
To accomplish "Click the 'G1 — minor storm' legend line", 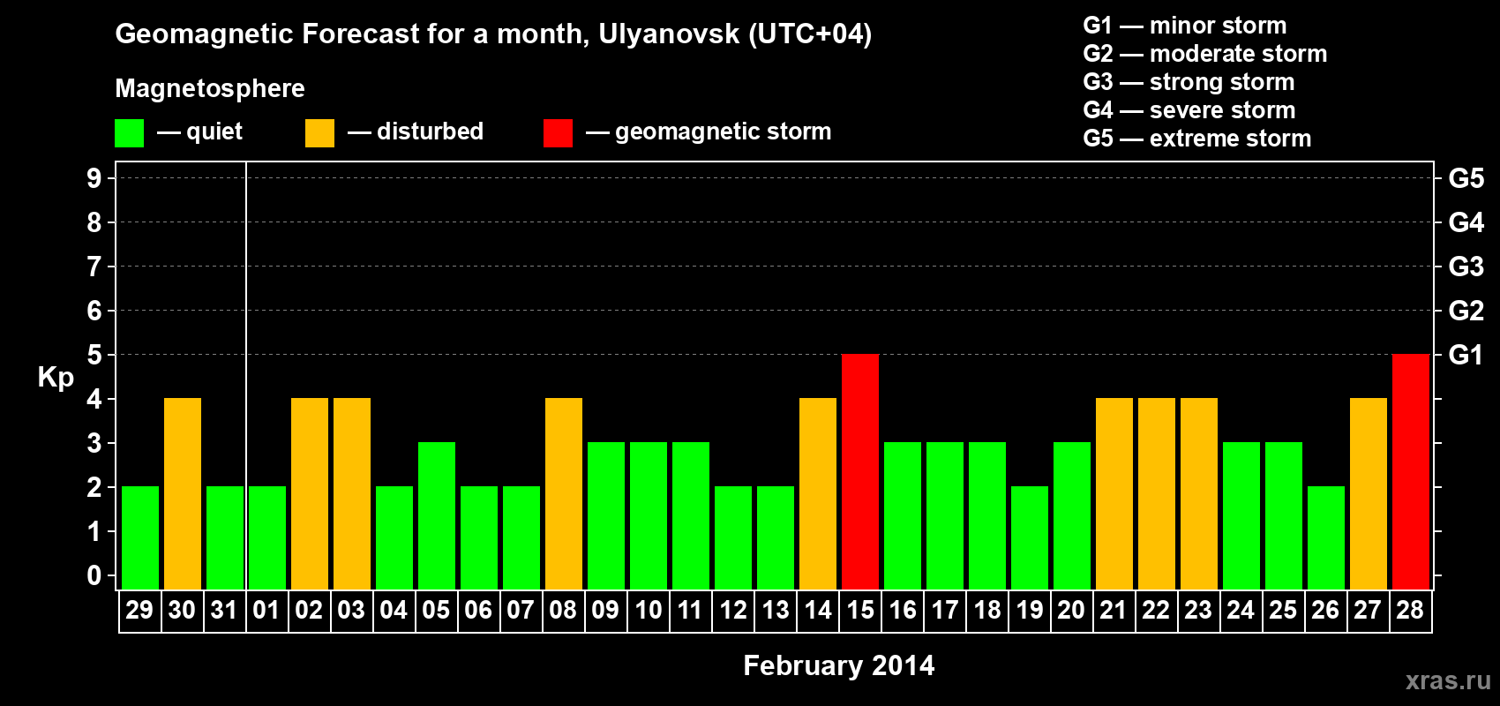I will 1185,26.
